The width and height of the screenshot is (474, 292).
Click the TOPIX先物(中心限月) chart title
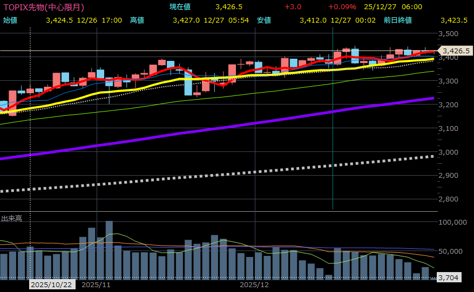pyautogui.click(x=44, y=7)
